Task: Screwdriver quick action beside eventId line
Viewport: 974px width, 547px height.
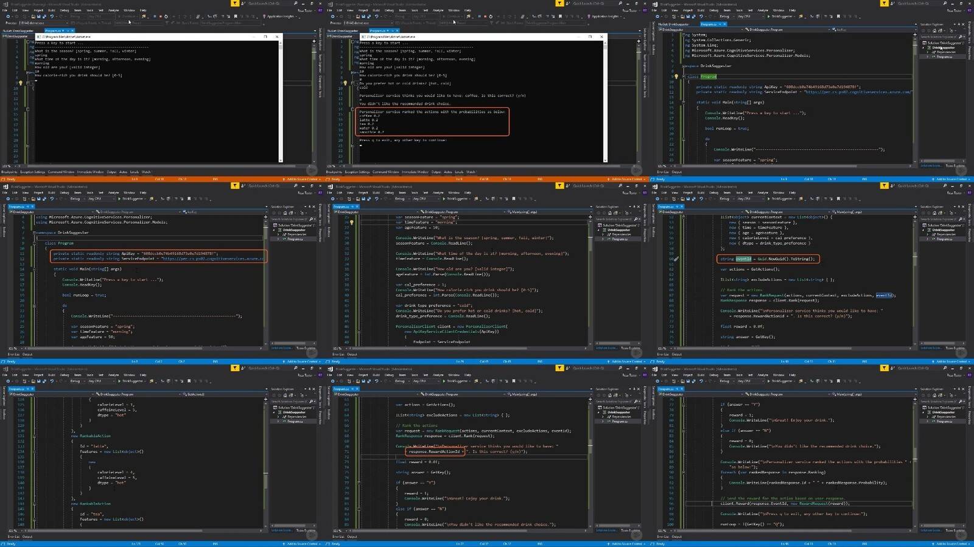Action: [676, 259]
